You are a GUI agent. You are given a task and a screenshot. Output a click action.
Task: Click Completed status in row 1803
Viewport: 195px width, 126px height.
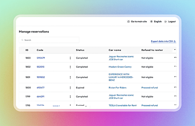click(82, 58)
